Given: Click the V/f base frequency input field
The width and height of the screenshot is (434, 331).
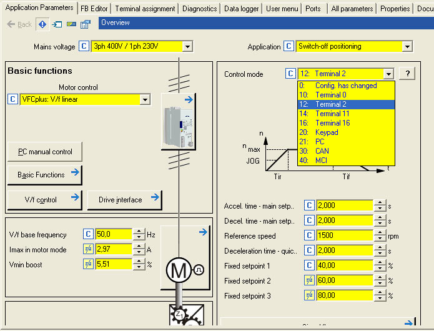Looking at the screenshot, I should (114, 234).
